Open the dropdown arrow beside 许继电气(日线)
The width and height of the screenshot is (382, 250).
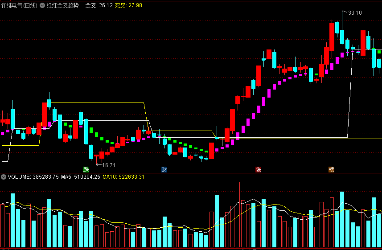pos(42,5)
